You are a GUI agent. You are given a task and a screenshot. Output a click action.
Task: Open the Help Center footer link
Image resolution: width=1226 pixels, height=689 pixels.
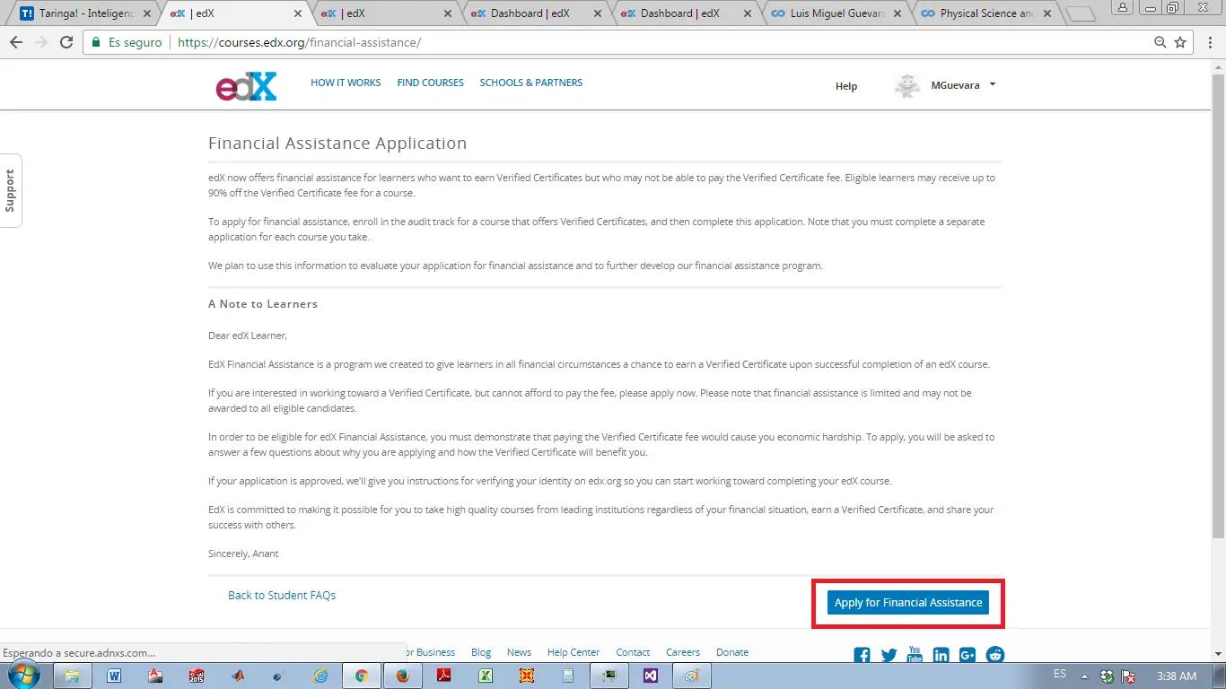point(574,652)
